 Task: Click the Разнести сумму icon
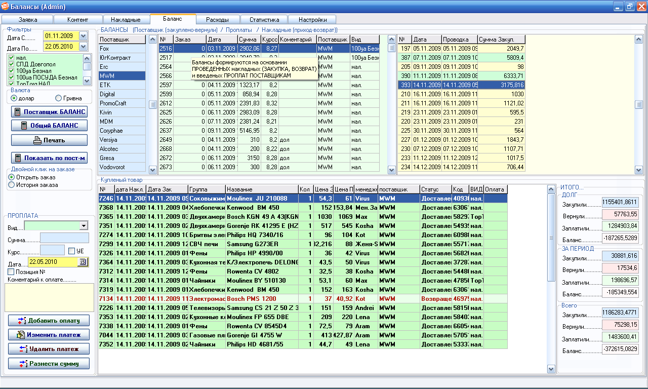pyautogui.click(x=23, y=364)
